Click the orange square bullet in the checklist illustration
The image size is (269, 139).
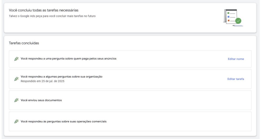point(229,20)
